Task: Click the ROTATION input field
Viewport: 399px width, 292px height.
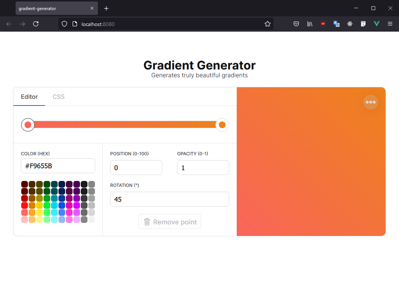Action: pos(169,199)
